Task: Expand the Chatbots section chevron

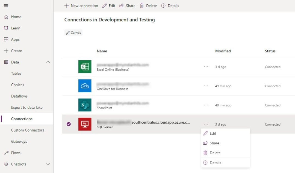Action: point(48,164)
